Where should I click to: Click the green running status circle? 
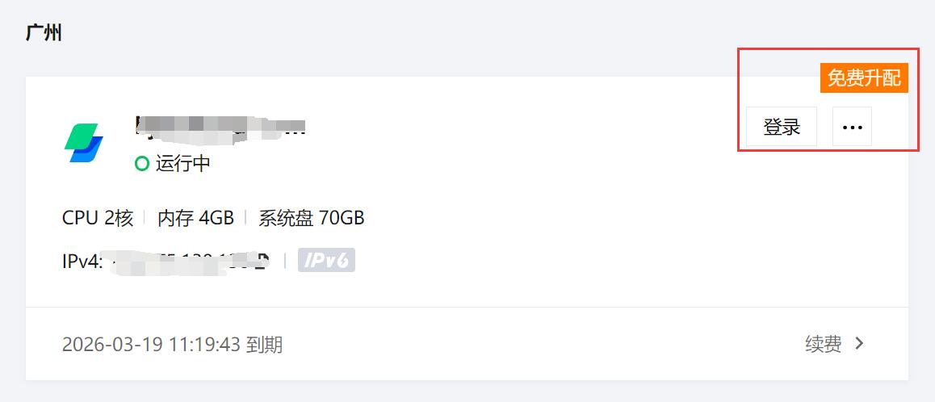coord(142,163)
